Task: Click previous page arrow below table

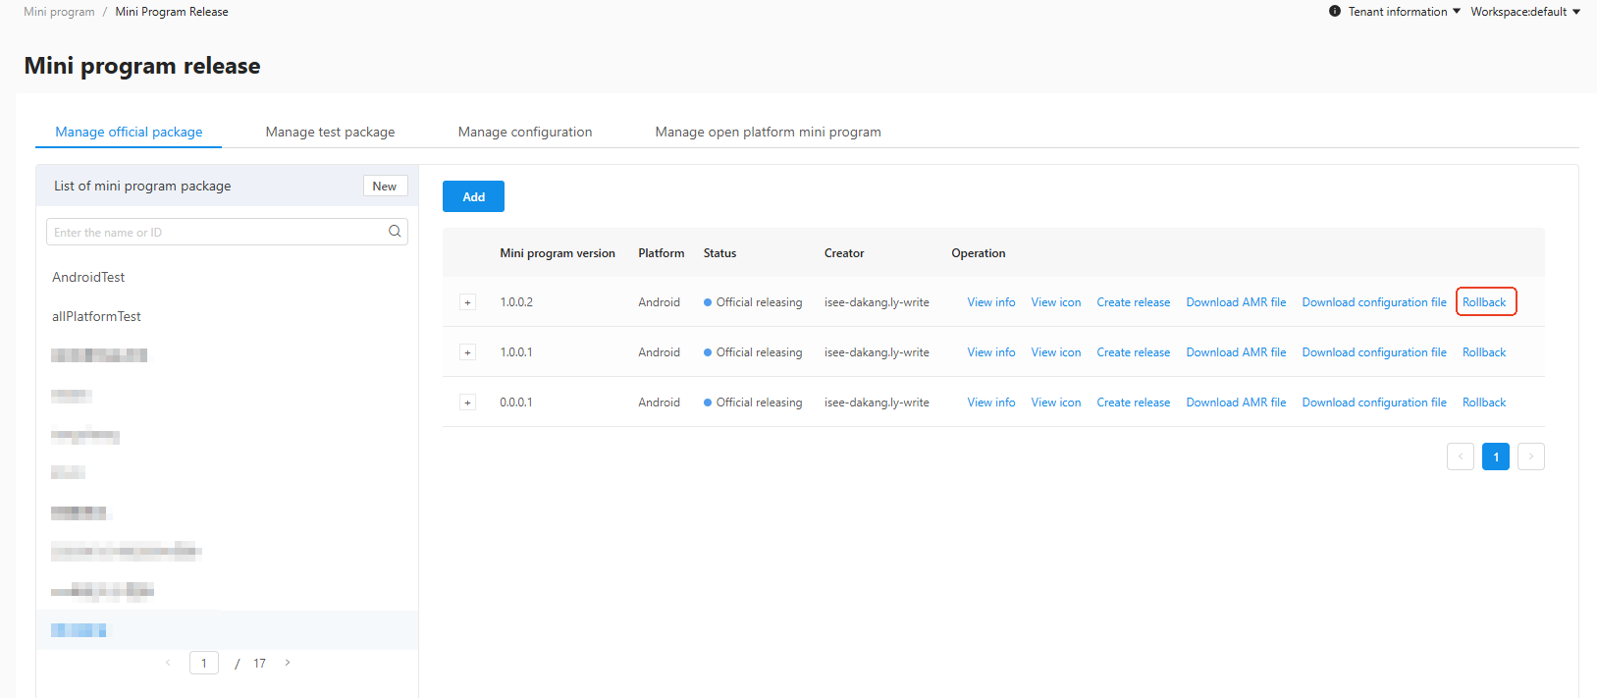Action: click(1461, 456)
